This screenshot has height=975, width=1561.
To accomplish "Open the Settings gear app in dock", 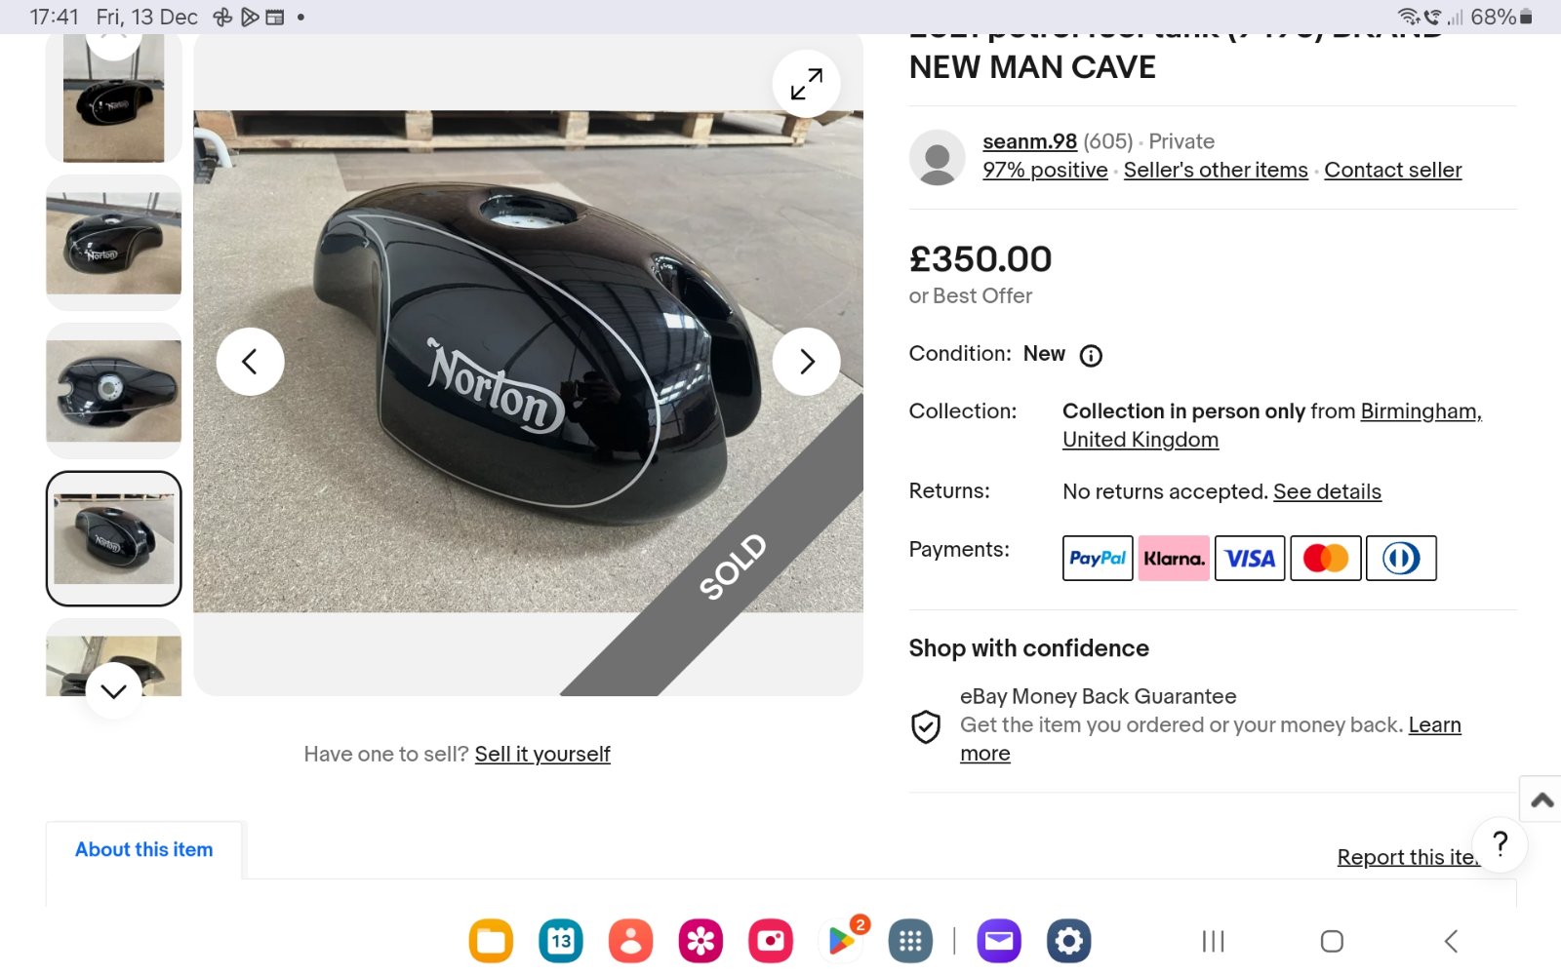I will tap(1068, 941).
